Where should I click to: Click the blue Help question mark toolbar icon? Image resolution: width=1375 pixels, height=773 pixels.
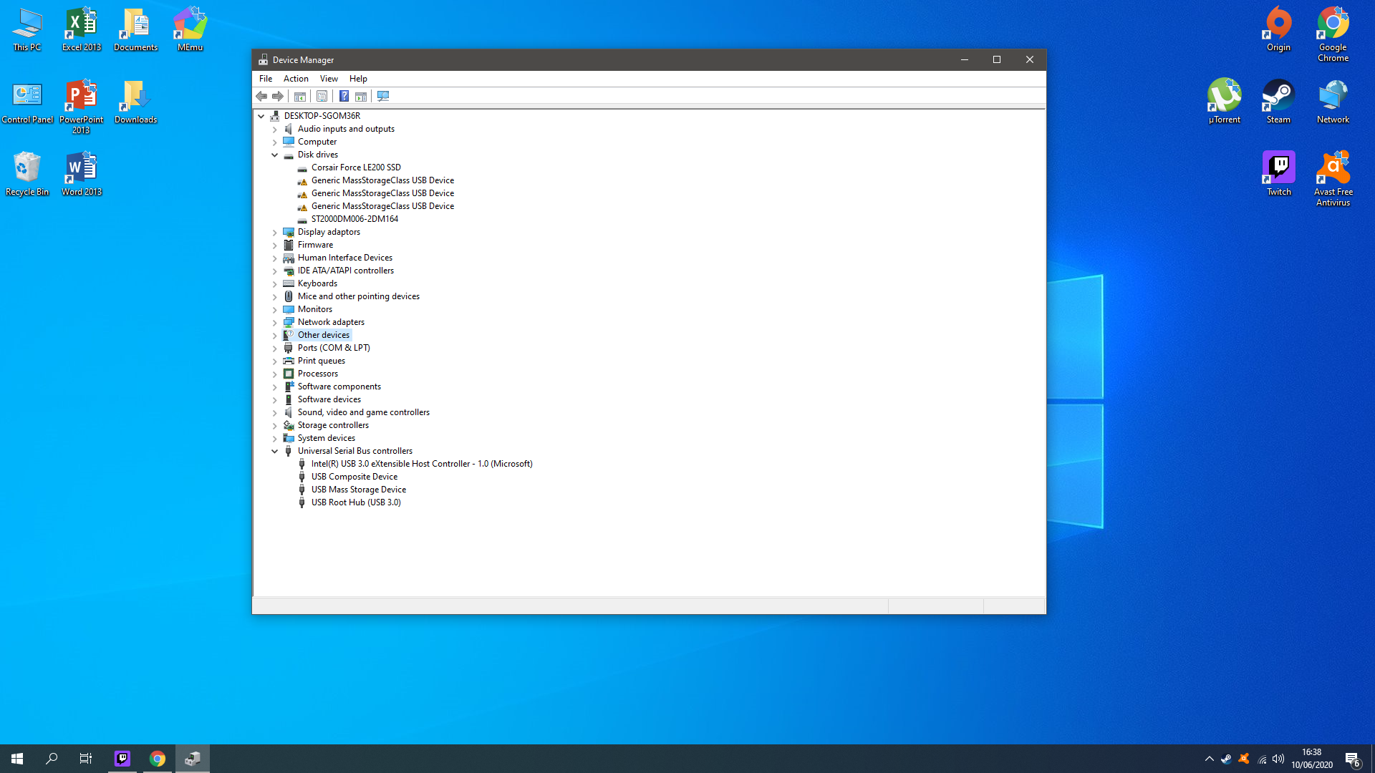point(344,96)
